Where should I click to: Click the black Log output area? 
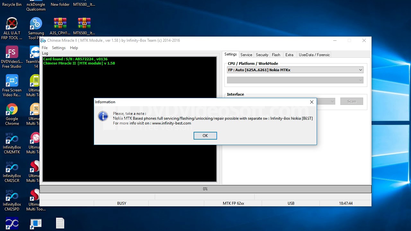coord(129,119)
